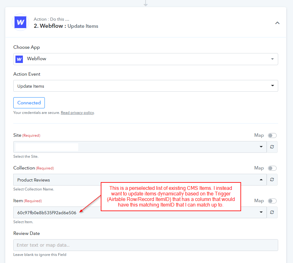
Task: Refresh the Item list
Action: coord(272,212)
